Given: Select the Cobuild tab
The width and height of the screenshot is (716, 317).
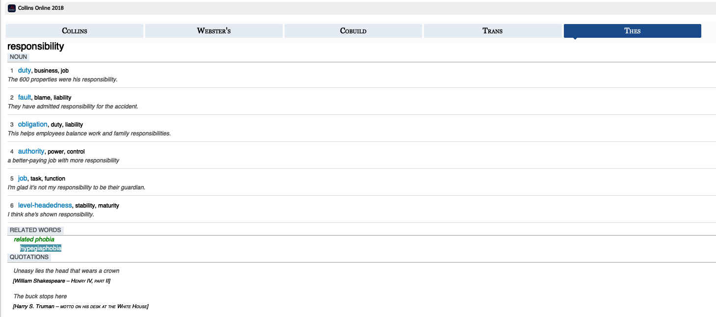Looking at the screenshot, I should coord(353,31).
